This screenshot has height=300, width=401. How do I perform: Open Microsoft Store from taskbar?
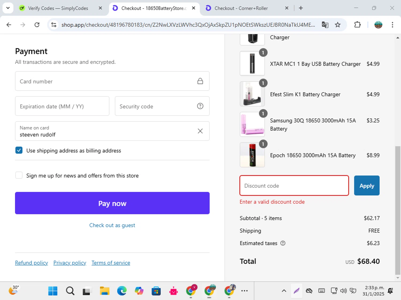click(156, 291)
